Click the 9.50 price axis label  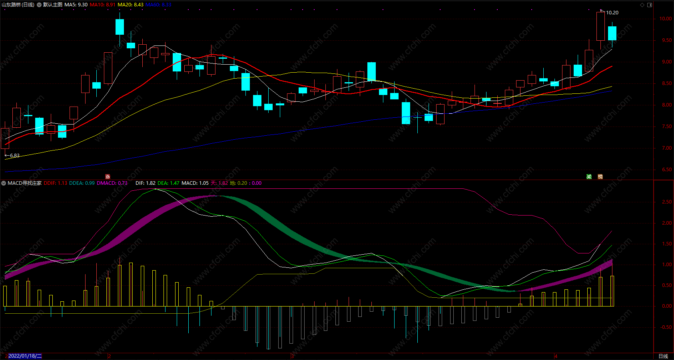pos(667,40)
